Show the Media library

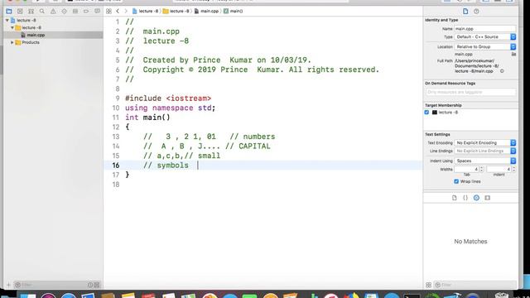coord(488,198)
